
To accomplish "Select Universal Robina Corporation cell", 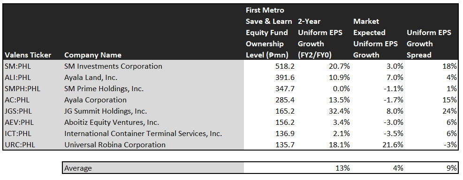I will click(115, 145).
